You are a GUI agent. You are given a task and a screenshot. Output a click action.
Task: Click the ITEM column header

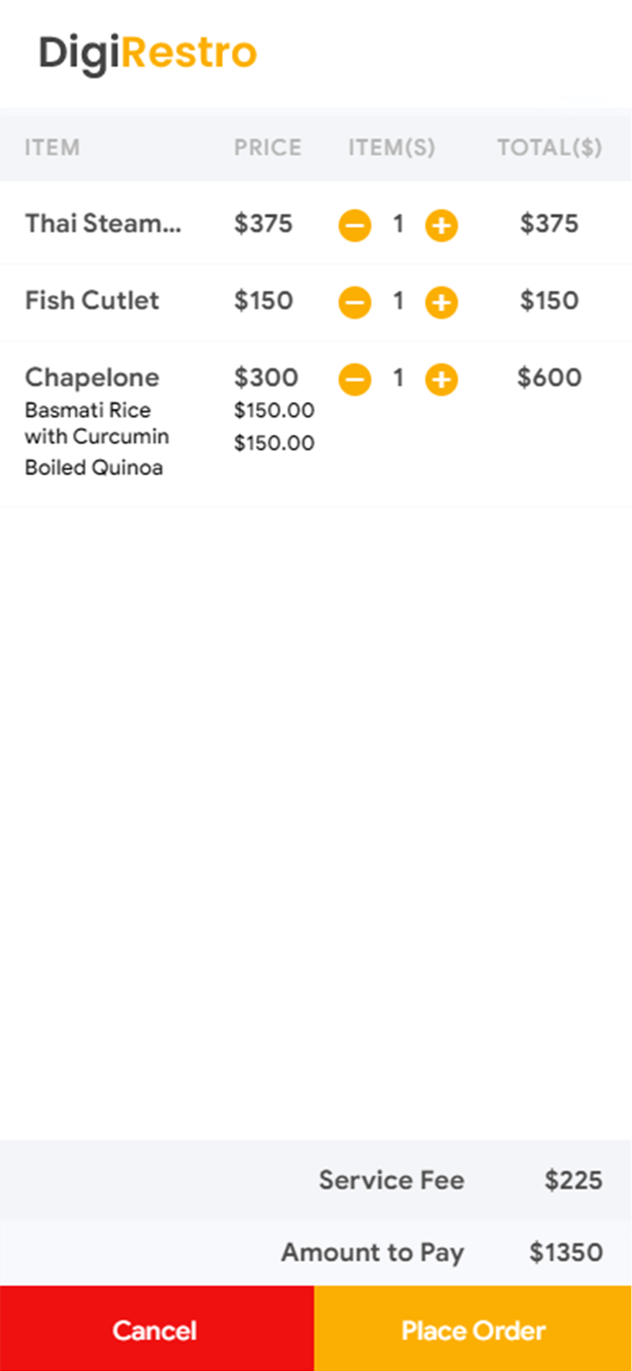pyautogui.click(x=52, y=148)
